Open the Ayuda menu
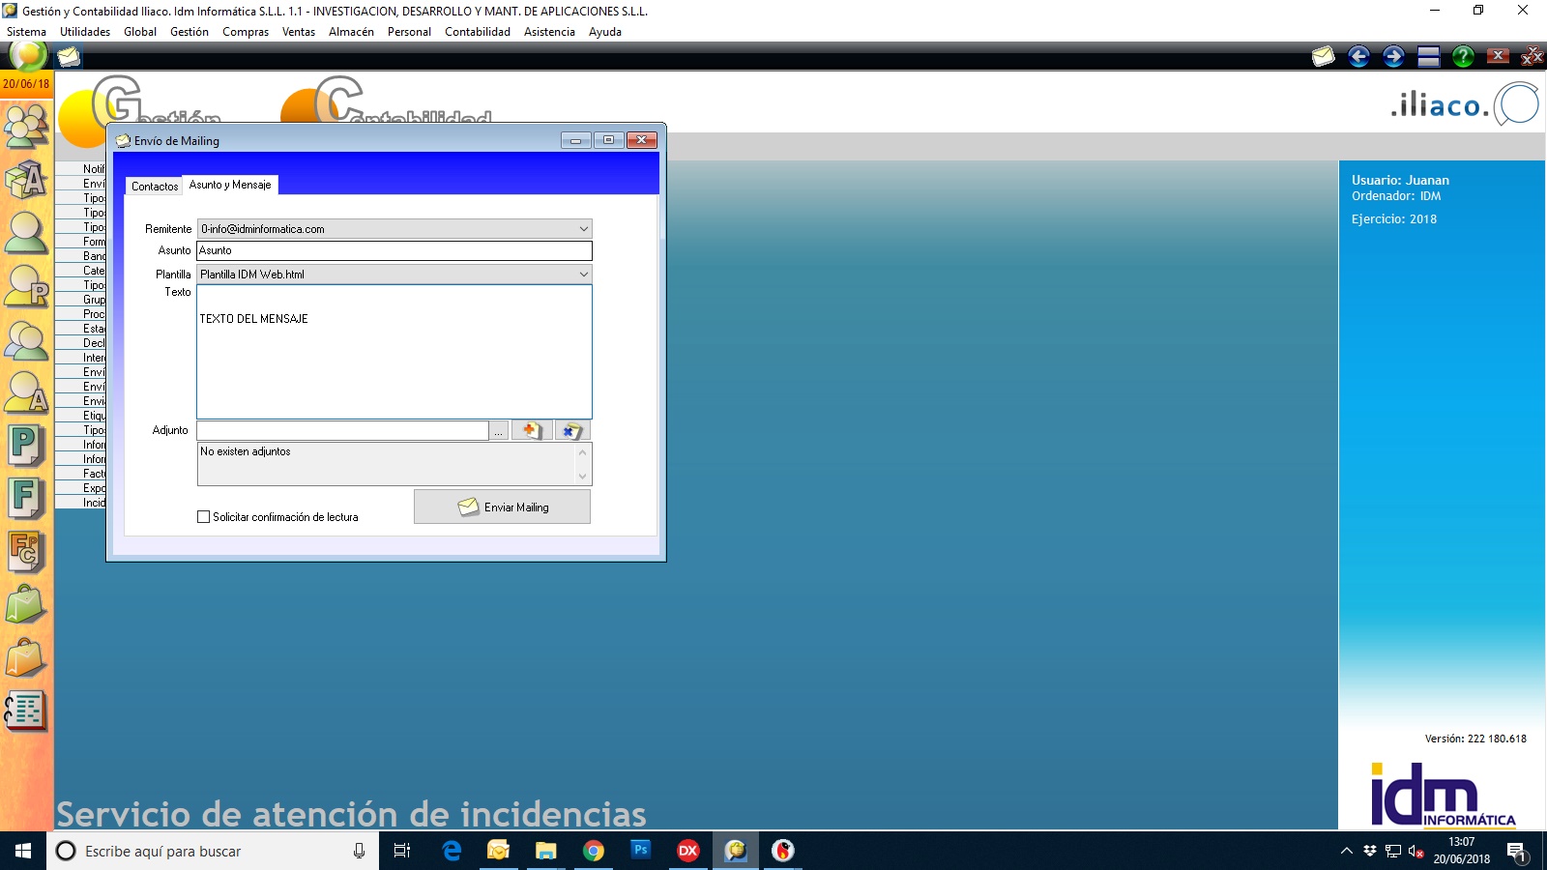This screenshot has height=870, width=1547. pyautogui.click(x=605, y=32)
